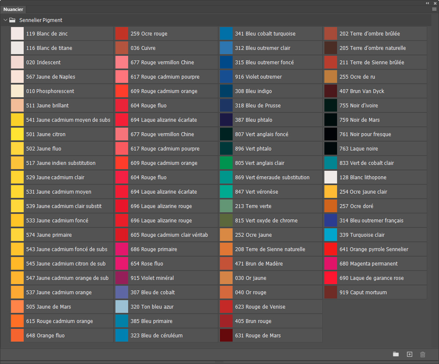Click the Sennelier Pigment folder icon
Image resolution: width=439 pixels, height=364 pixels.
click(x=12, y=20)
